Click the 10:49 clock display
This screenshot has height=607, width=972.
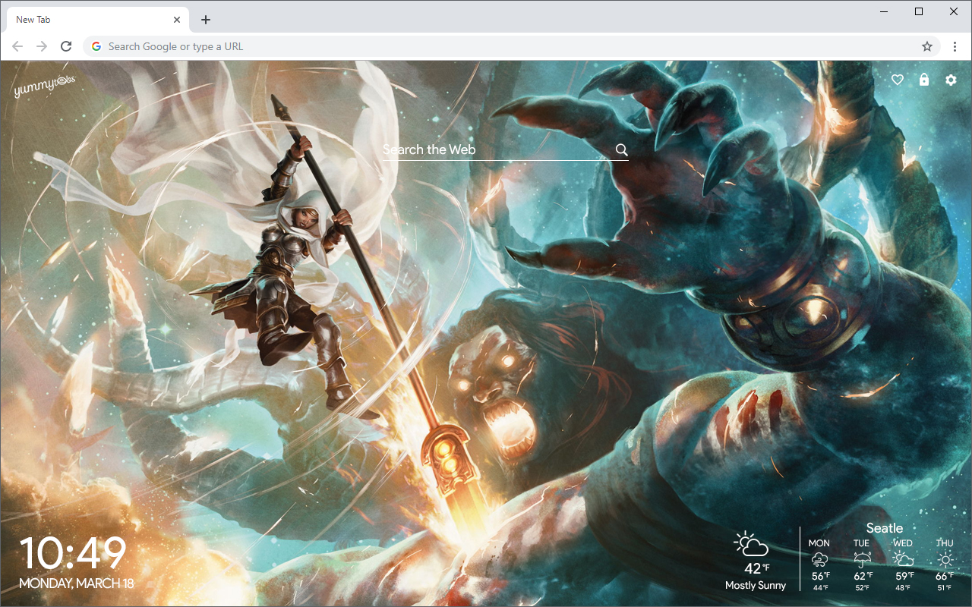point(73,553)
